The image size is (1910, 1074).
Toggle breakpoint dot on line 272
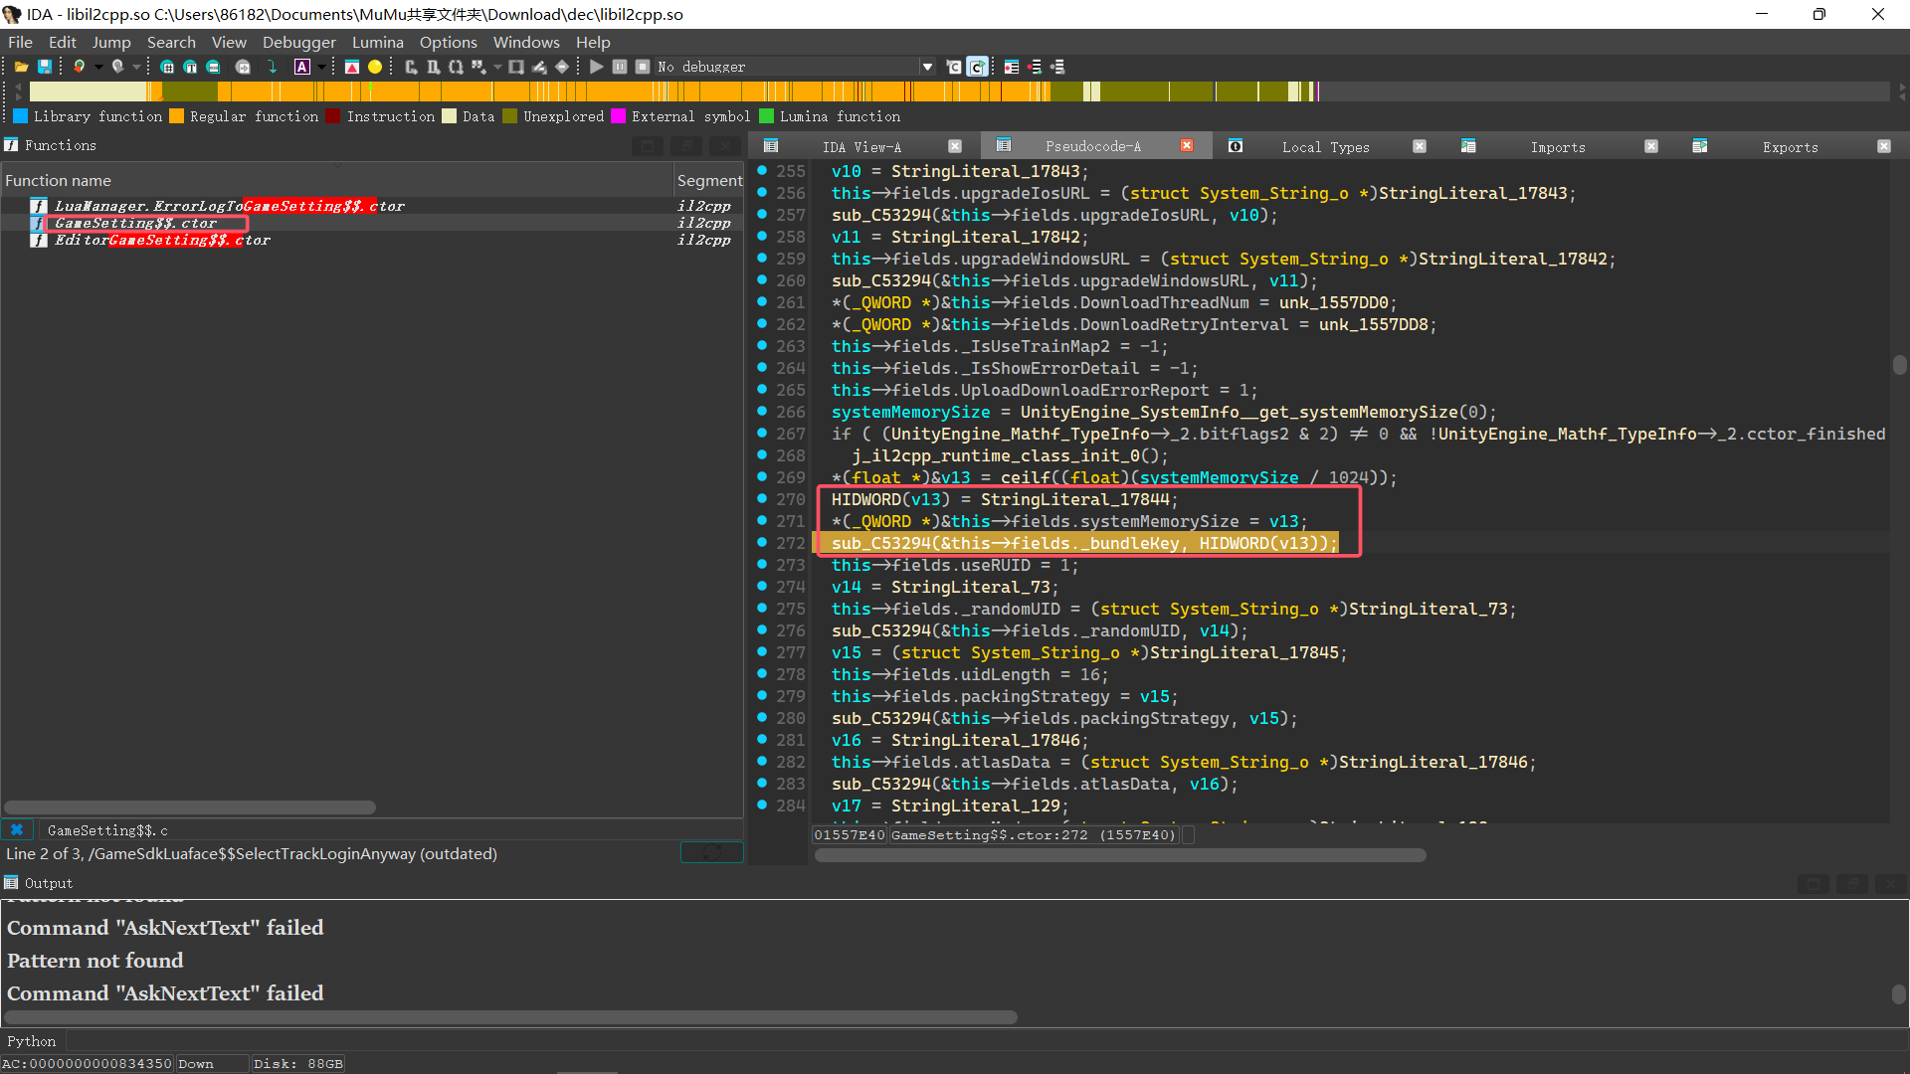coord(762,543)
